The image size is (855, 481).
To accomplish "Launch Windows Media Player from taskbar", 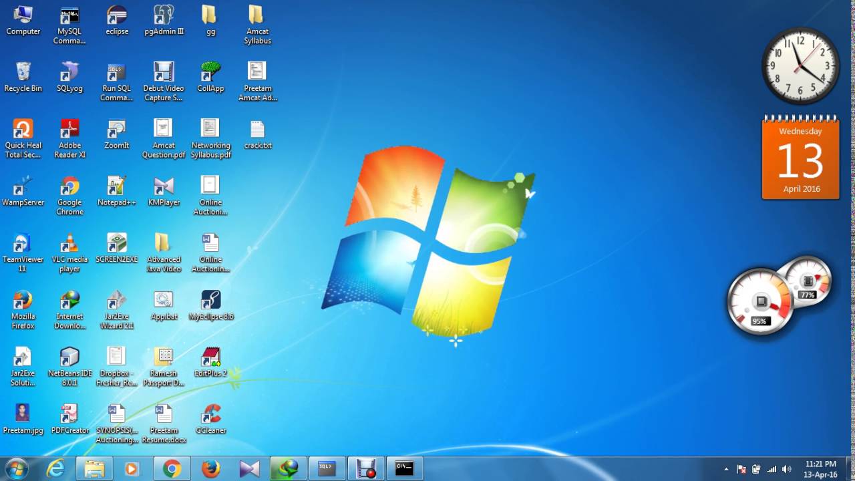I will pos(132,469).
